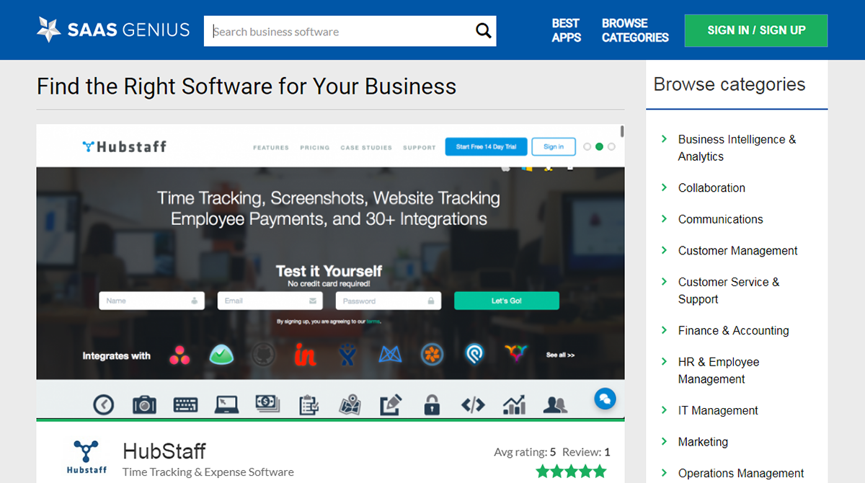Click the chevron beside Customer Management
Viewport: 865px width, 483px height.
coord(665,250)
